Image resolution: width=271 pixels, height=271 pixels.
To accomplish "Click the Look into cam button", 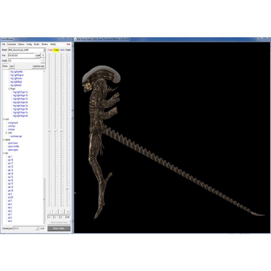I will (39, 66).
